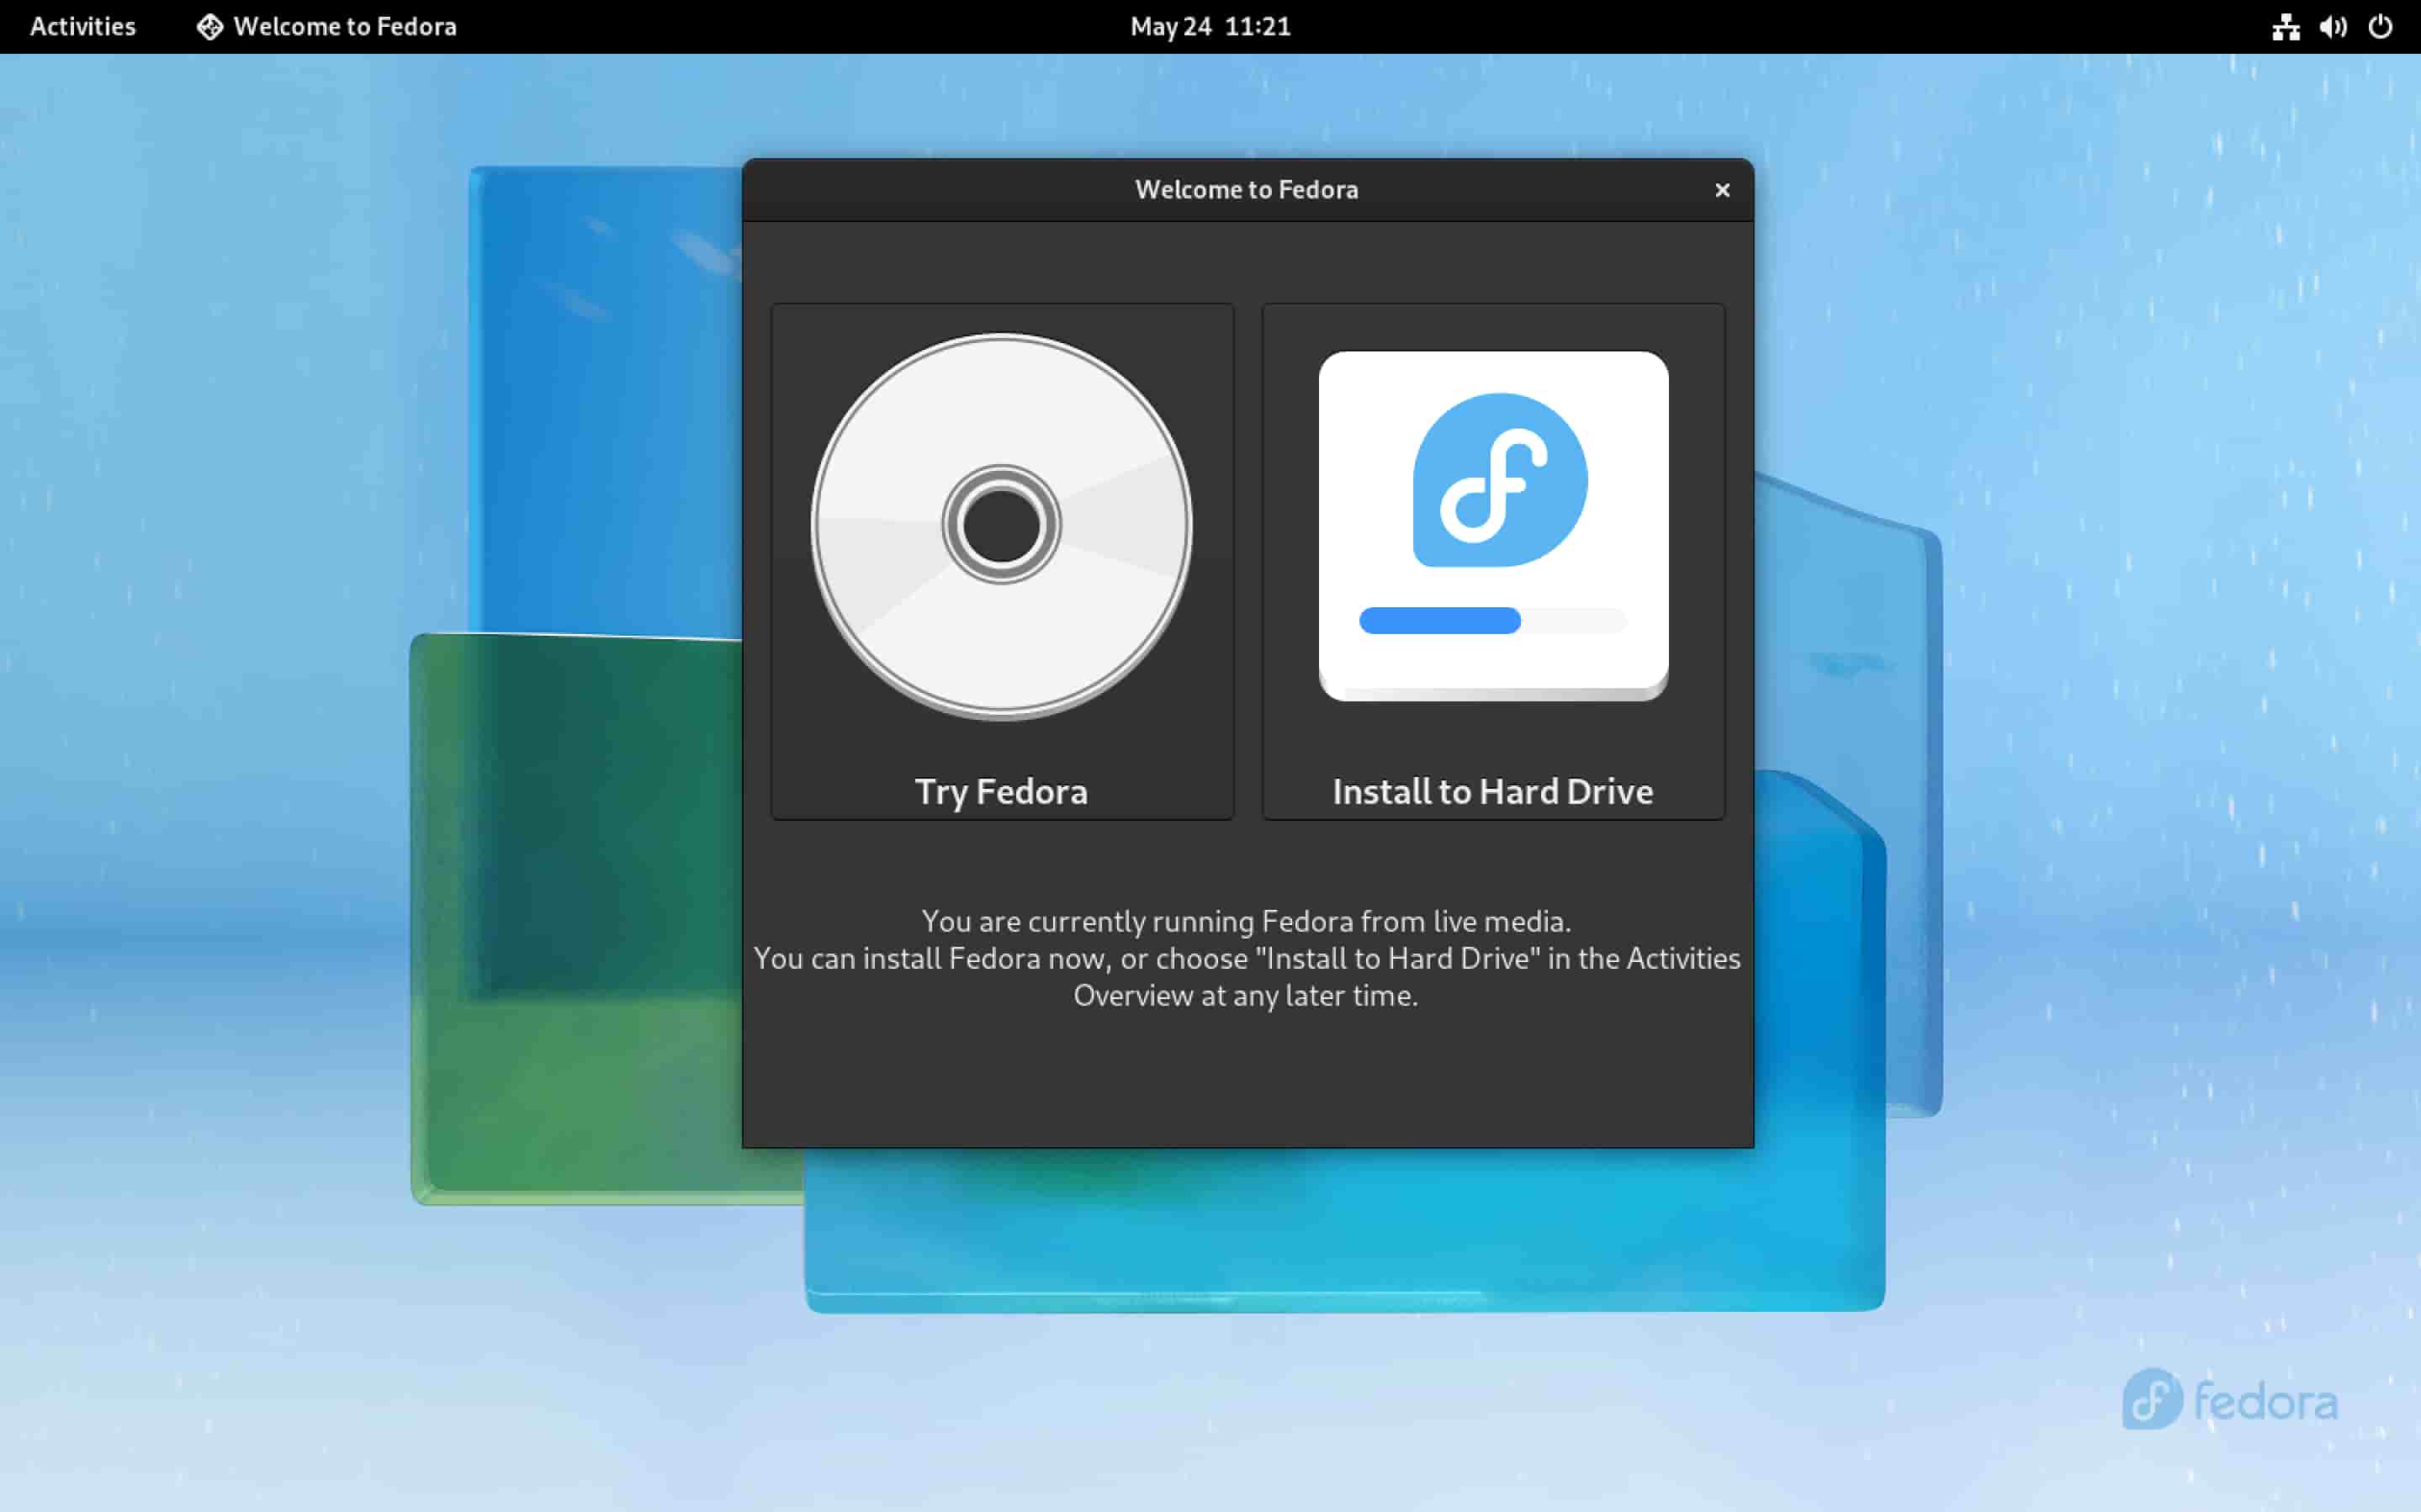Open the Welcome to Fedora app menu
This screenshot has width=2421, height=1512.
point(326,26)
